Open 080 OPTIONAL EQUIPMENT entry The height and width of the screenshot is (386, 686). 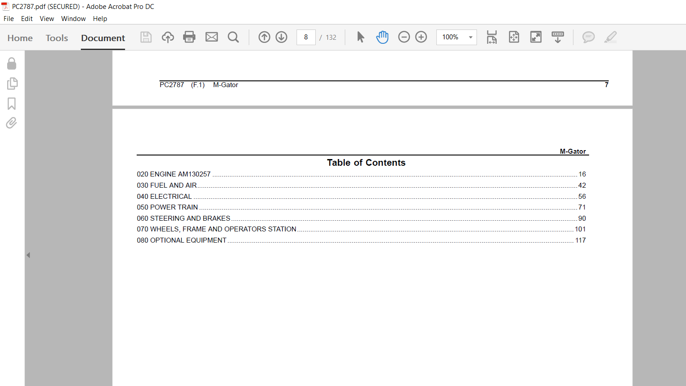click(x=361, y=240)
